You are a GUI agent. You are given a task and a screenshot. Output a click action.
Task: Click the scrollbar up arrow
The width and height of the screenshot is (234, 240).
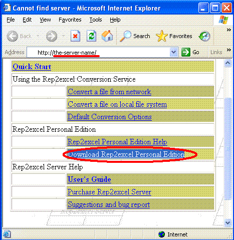tap(228, 63)
